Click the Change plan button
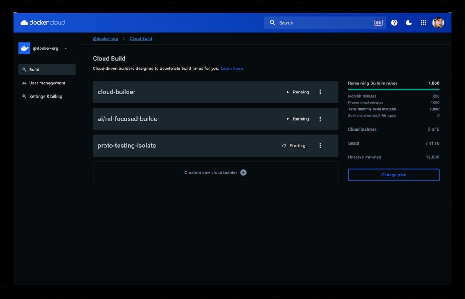 [394, 175]
